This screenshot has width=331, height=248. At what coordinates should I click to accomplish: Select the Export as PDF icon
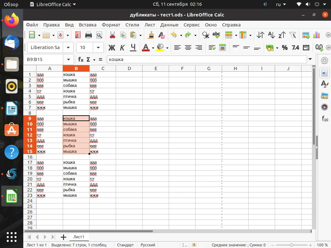click(78, 35)
